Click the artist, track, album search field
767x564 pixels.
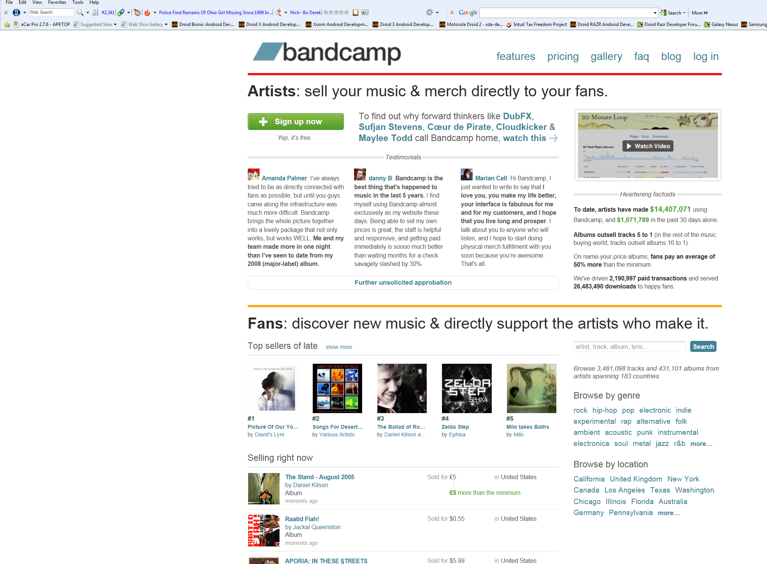tap(629, 347)
